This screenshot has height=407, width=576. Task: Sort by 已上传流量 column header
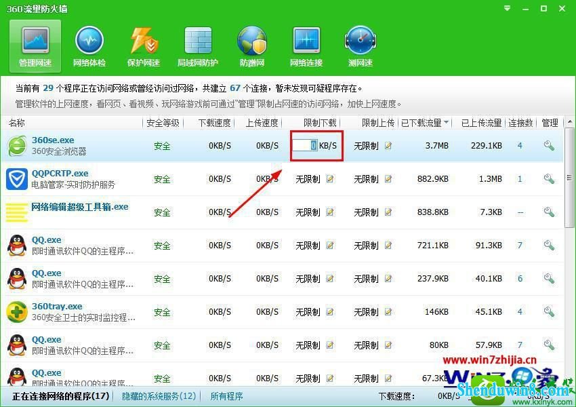pyautogui.click(x=482, y=123)
